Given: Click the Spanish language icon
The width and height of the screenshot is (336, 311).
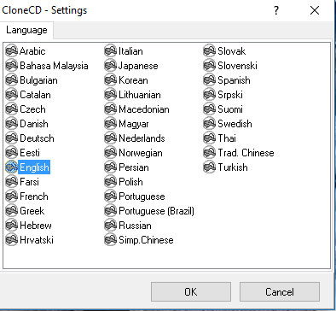Looking at the screenshot, I should 209,80.
